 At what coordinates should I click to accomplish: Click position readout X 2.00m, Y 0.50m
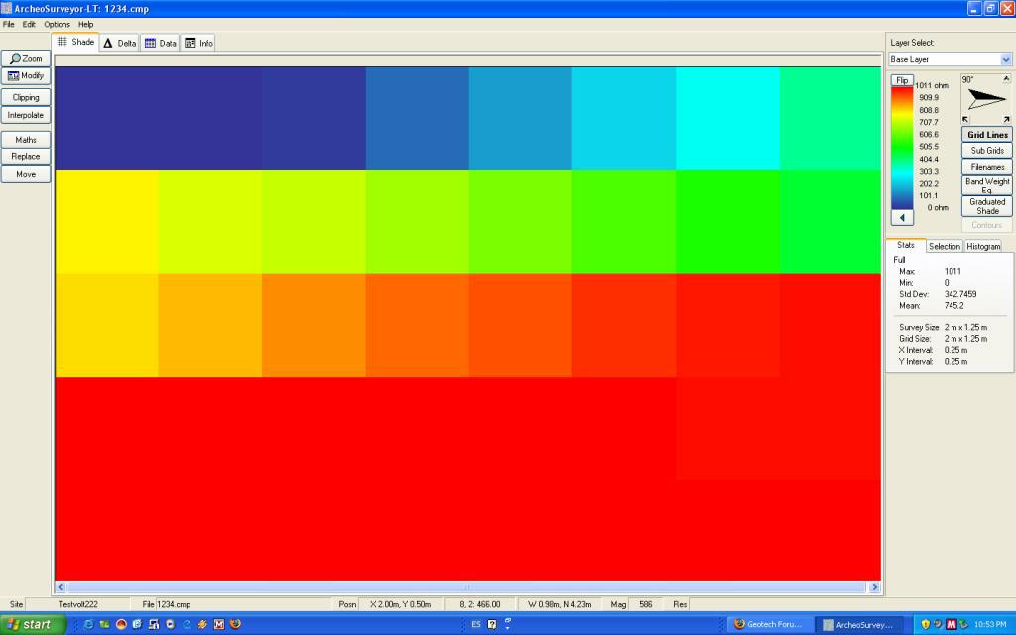tap(400, 604)
